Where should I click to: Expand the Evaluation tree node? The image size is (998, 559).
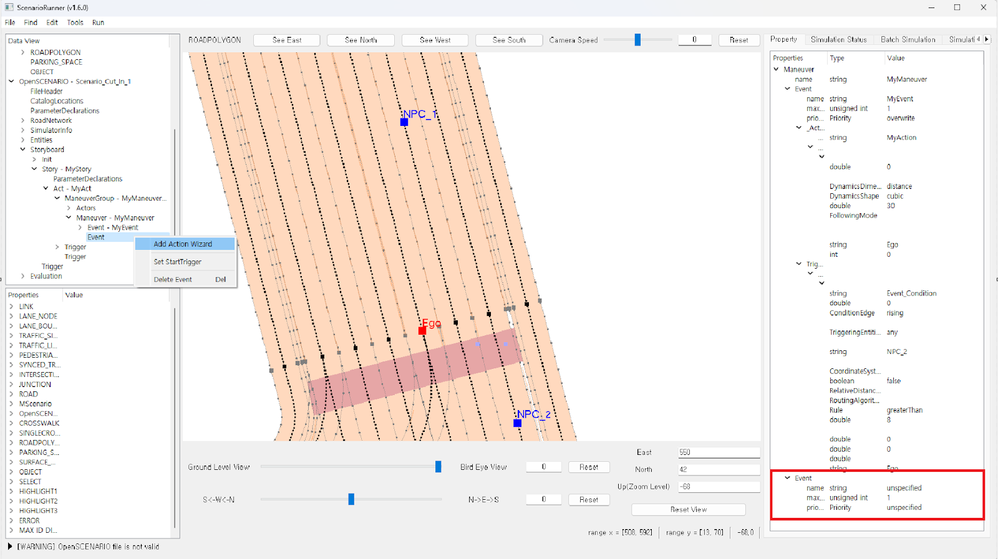23,276
